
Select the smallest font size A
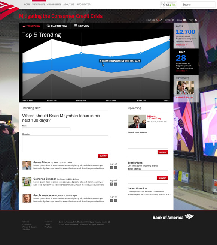[157, 20]
